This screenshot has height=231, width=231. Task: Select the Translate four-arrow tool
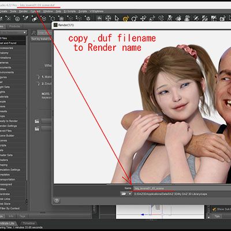coord(143,18)
